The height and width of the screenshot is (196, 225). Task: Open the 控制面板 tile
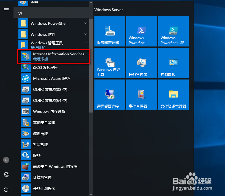[x=174, y=63]
